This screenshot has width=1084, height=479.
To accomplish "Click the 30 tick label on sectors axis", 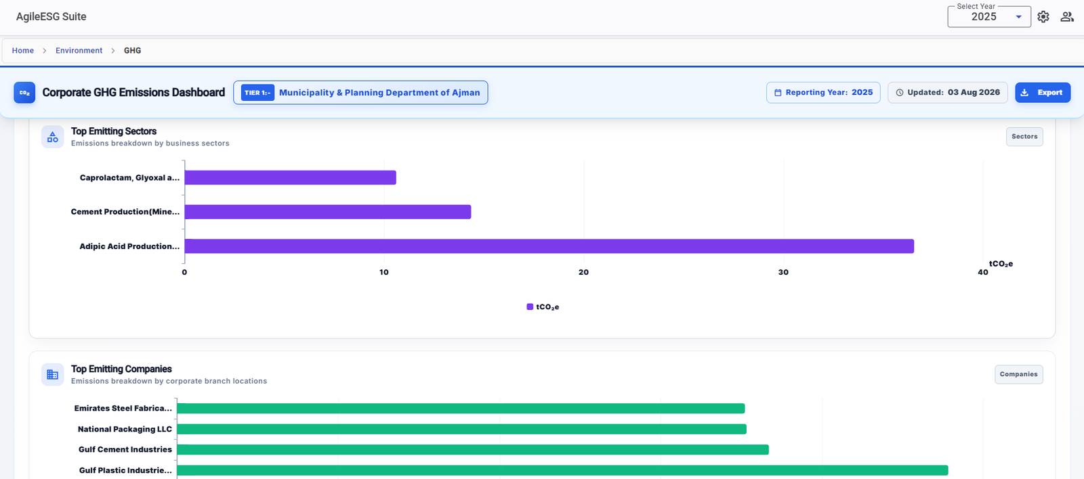I will tap(783, 273).
